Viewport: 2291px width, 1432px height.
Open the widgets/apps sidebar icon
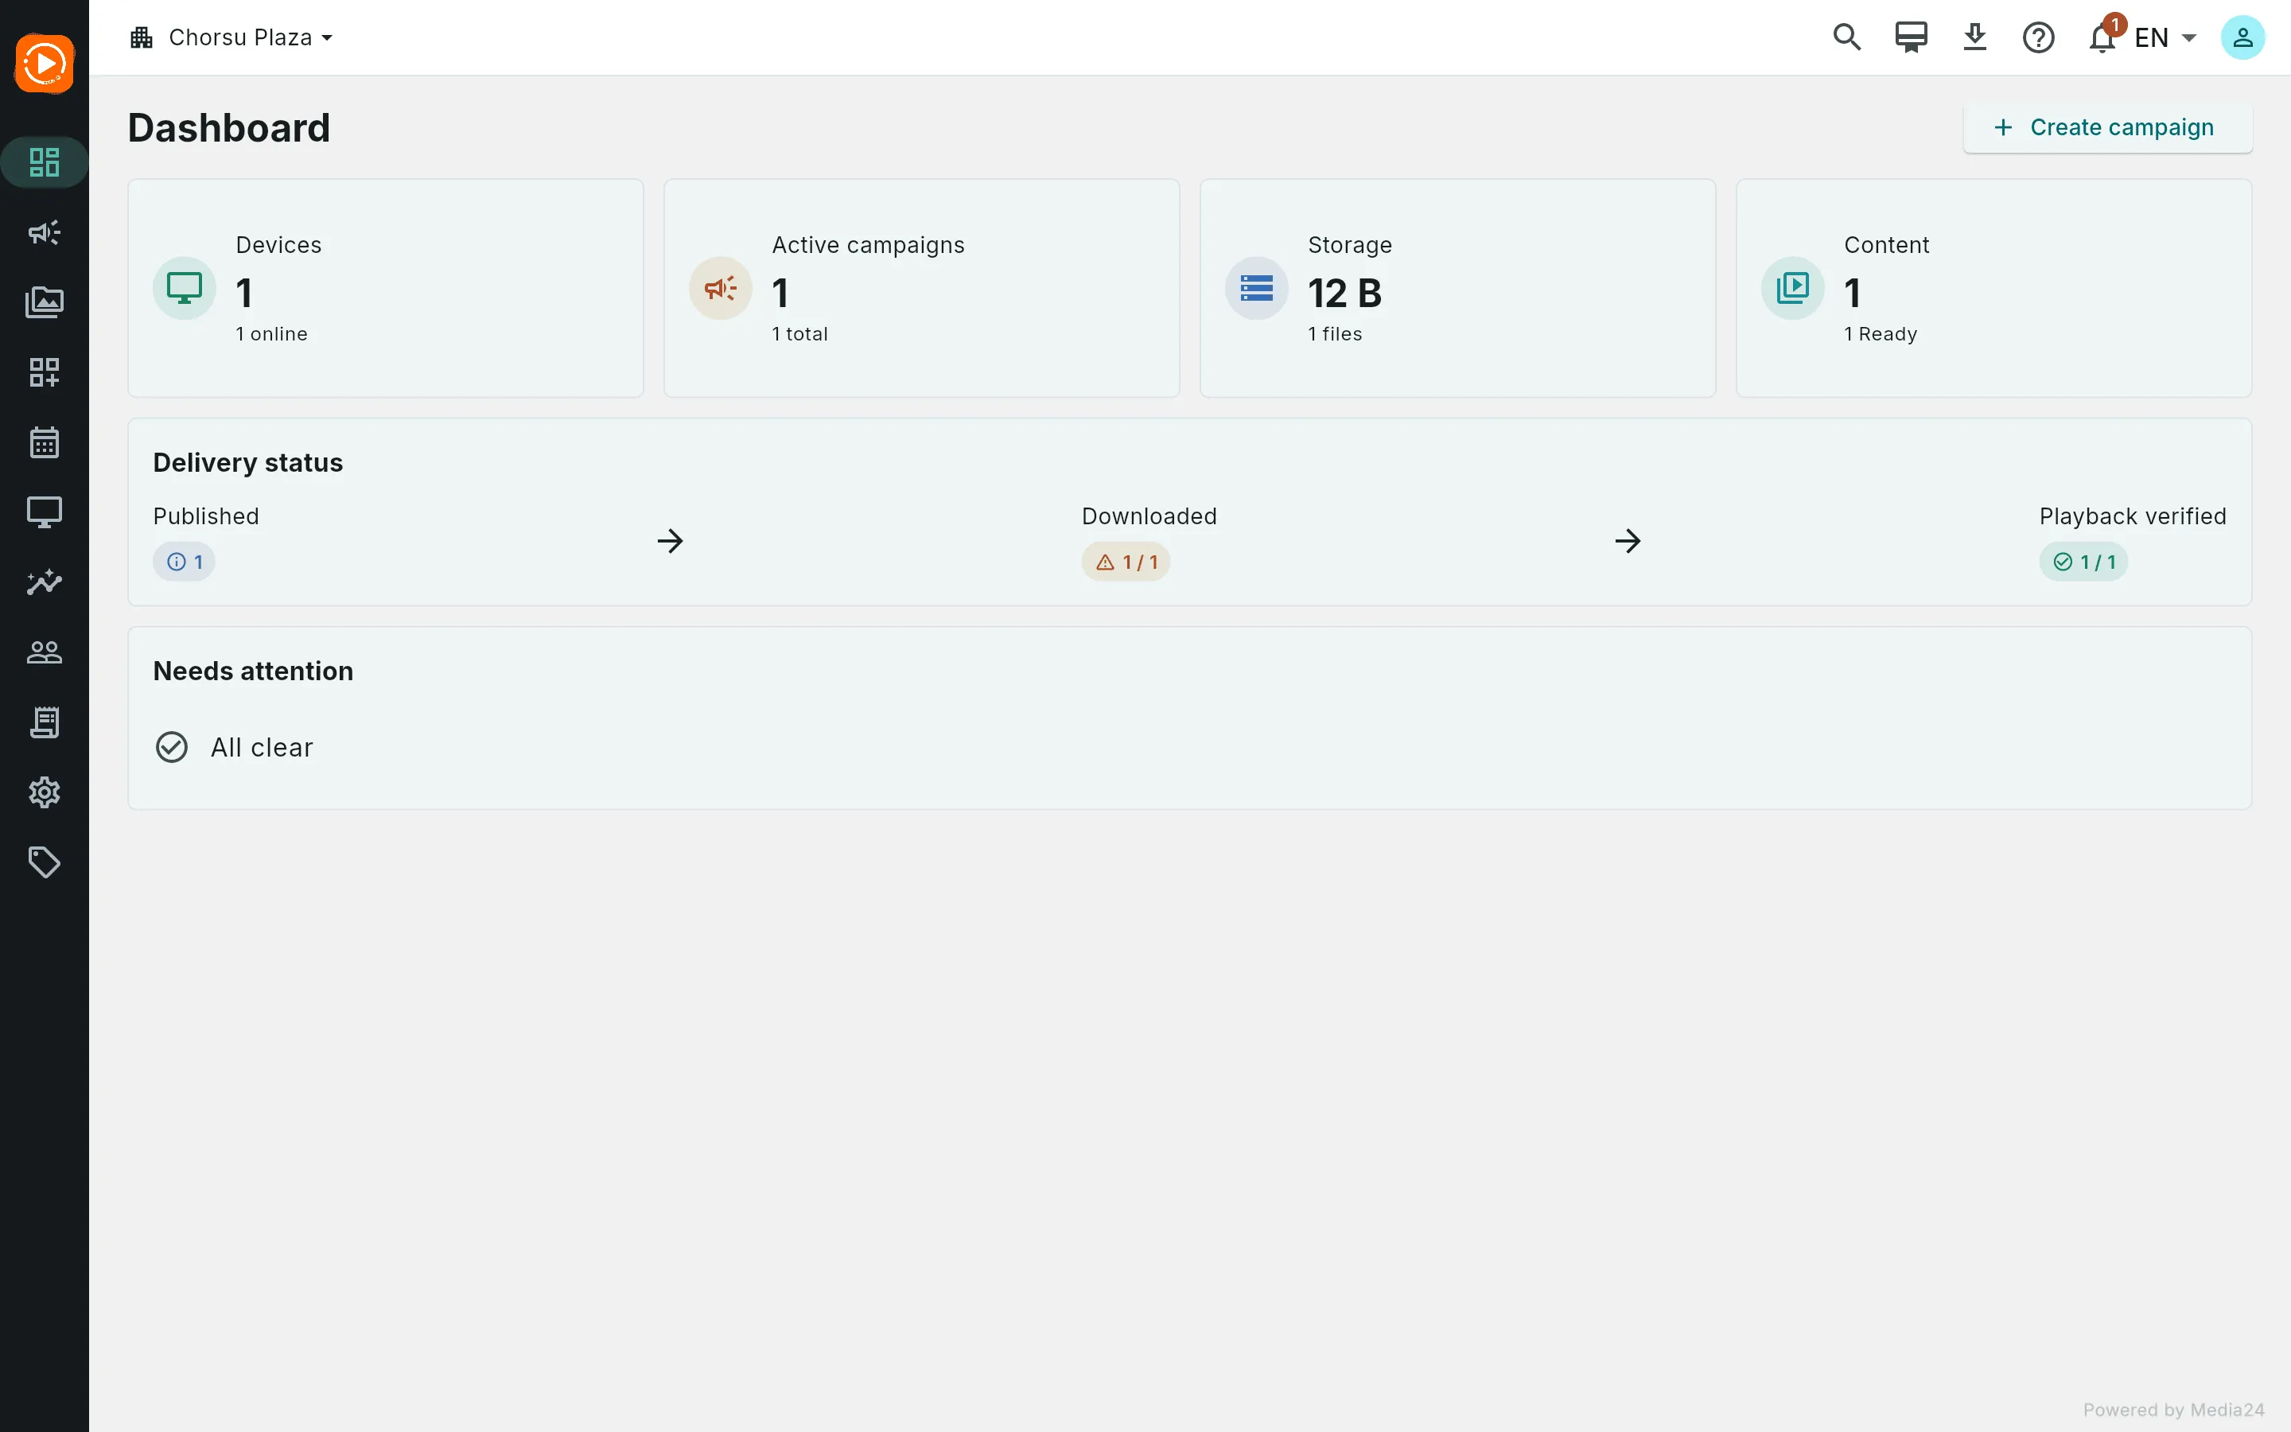click(45, 372)
